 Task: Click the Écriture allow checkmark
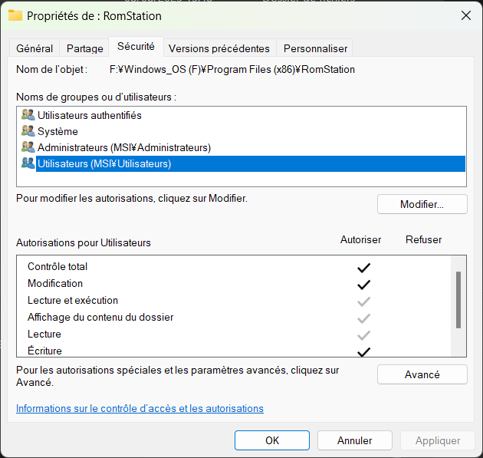coord(364,351)
